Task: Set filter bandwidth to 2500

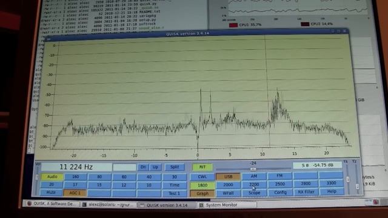Action: click(x=280, y=184)
